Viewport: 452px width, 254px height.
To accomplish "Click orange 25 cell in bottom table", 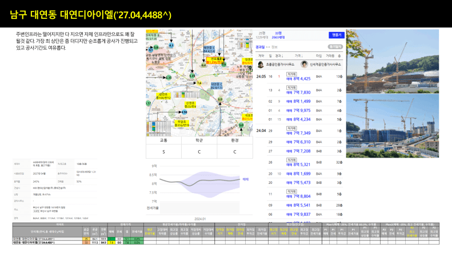I will tap(86, 239).
